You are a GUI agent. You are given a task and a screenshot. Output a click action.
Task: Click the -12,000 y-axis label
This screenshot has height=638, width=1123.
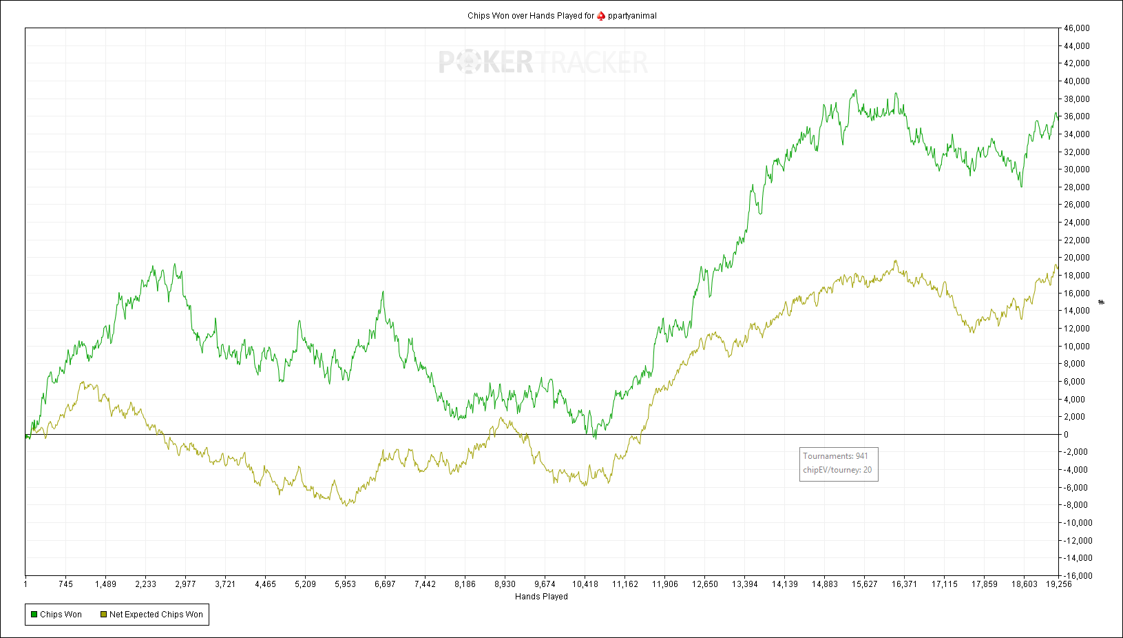pyautogui.click(x=1078, y=541)
